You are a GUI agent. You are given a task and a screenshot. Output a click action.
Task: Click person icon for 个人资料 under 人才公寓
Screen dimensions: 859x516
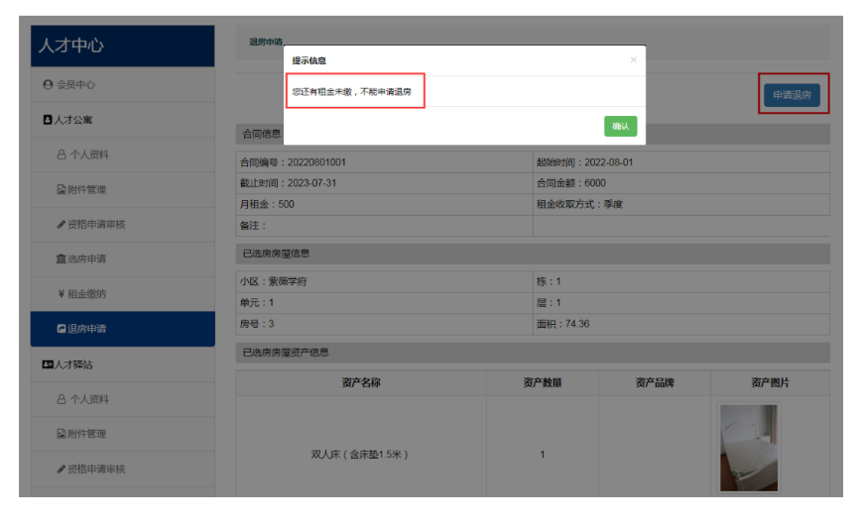(61, 155)
